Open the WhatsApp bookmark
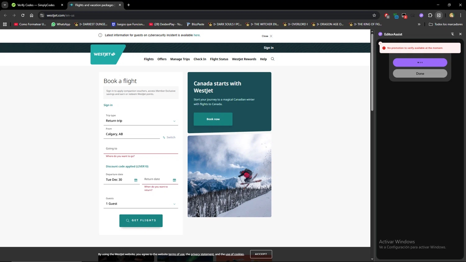 (61, 24)
